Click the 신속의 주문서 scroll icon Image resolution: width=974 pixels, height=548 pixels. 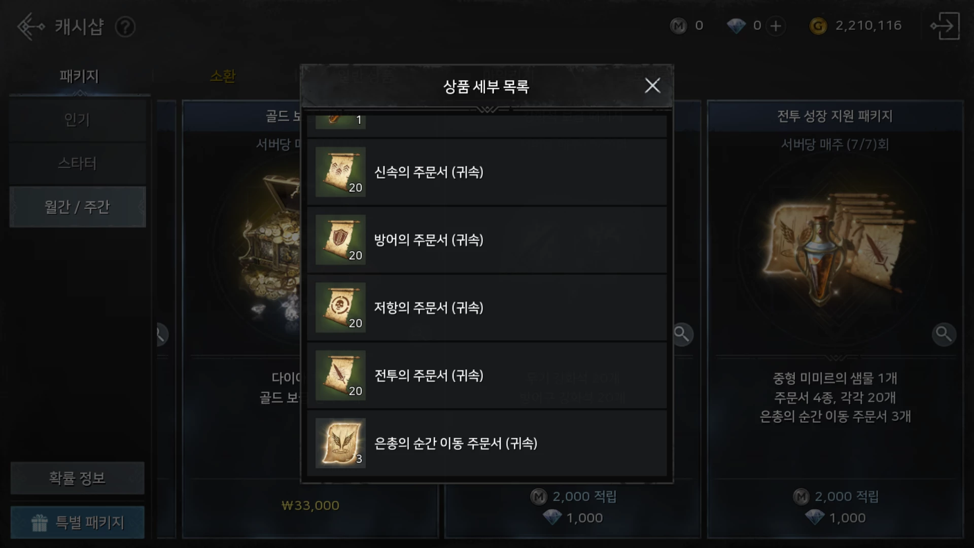pyautogui.click(x=340, y=172)
